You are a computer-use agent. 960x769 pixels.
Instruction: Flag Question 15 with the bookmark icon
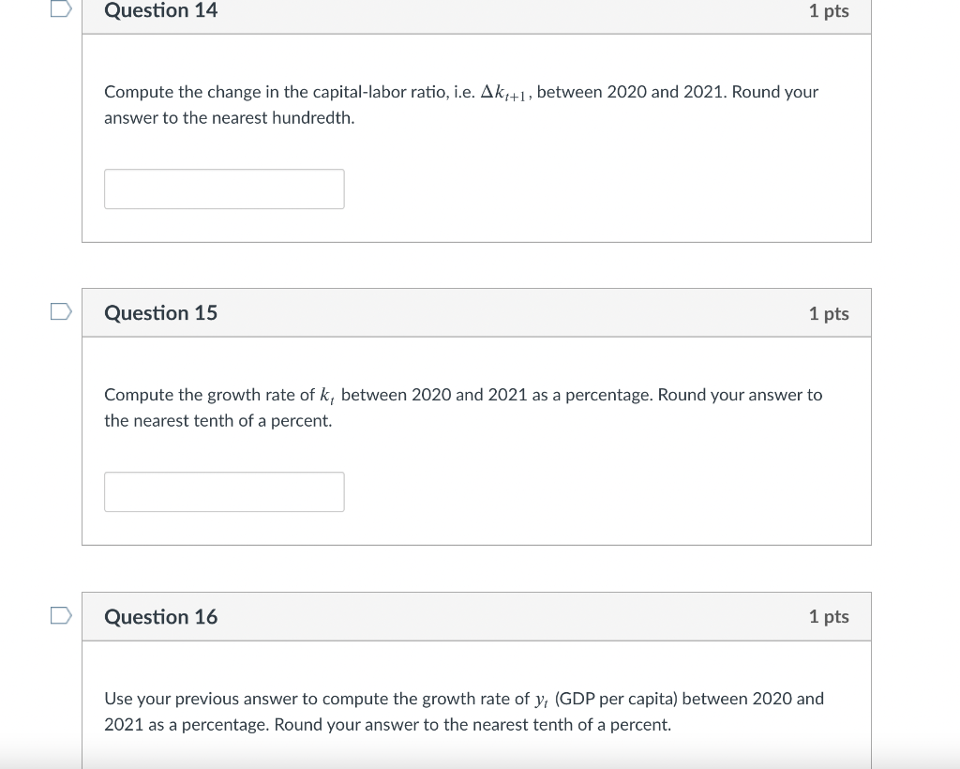[x=61, y=311]
